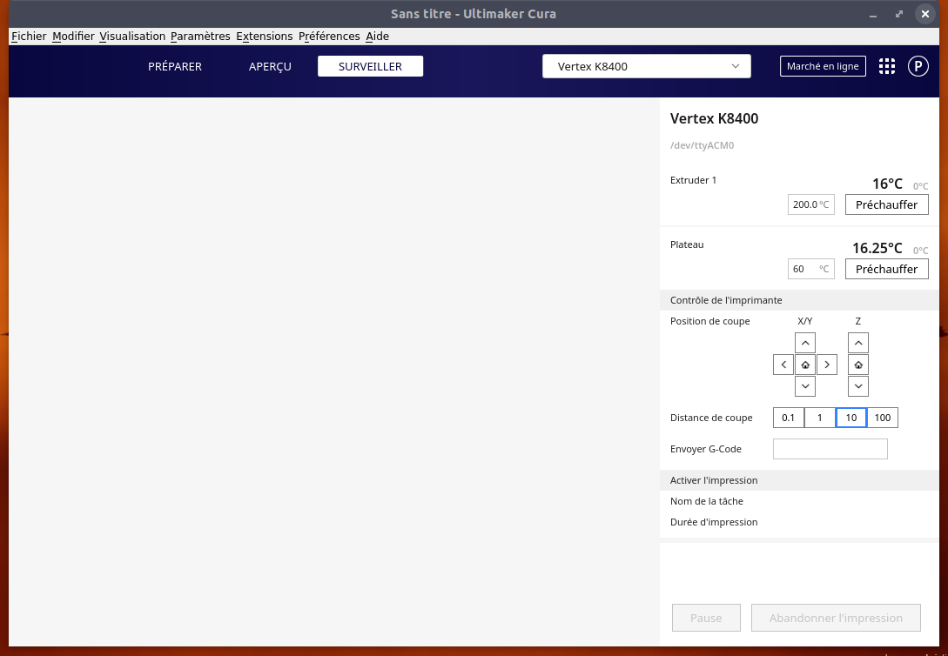This screenshot has width=948, height=656.
Task: Move print head left on X/Y
Action: click(x=783, y=365)
